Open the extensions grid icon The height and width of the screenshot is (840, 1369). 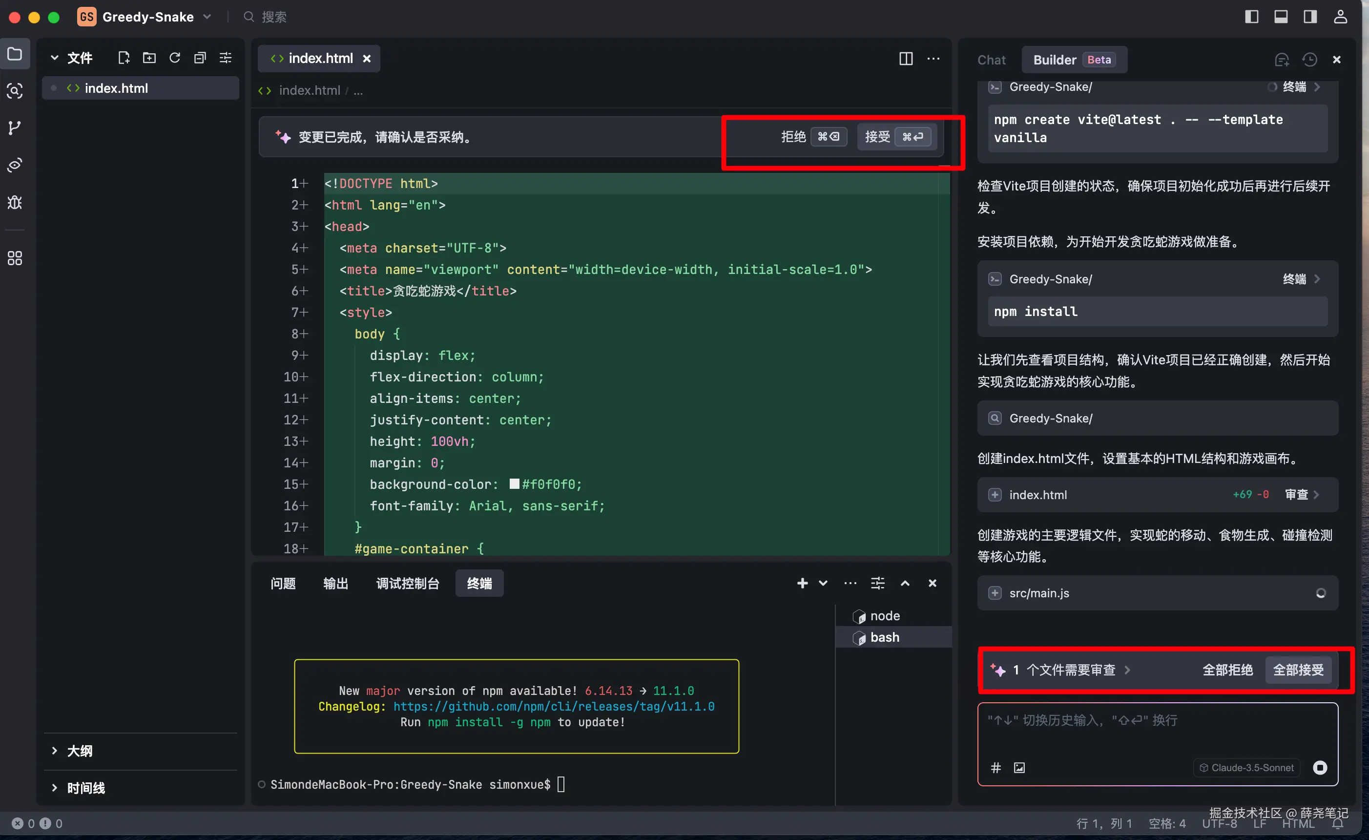tap(15, 258)
